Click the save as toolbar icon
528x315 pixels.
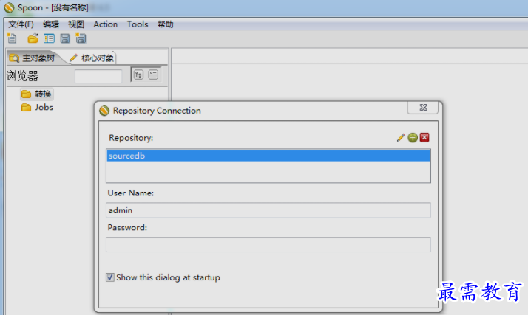81,38
